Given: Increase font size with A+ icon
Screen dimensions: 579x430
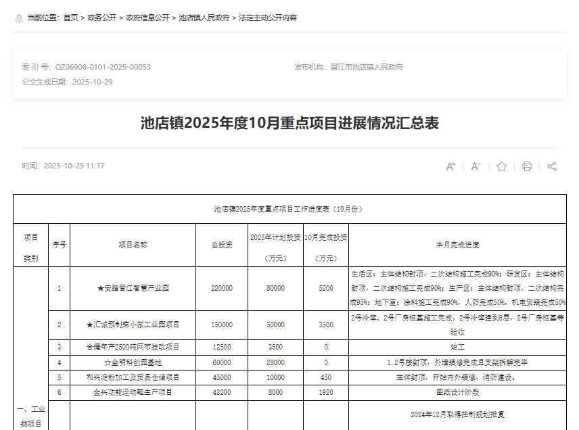Looking at the screenshot, I should tap(451, 166).
